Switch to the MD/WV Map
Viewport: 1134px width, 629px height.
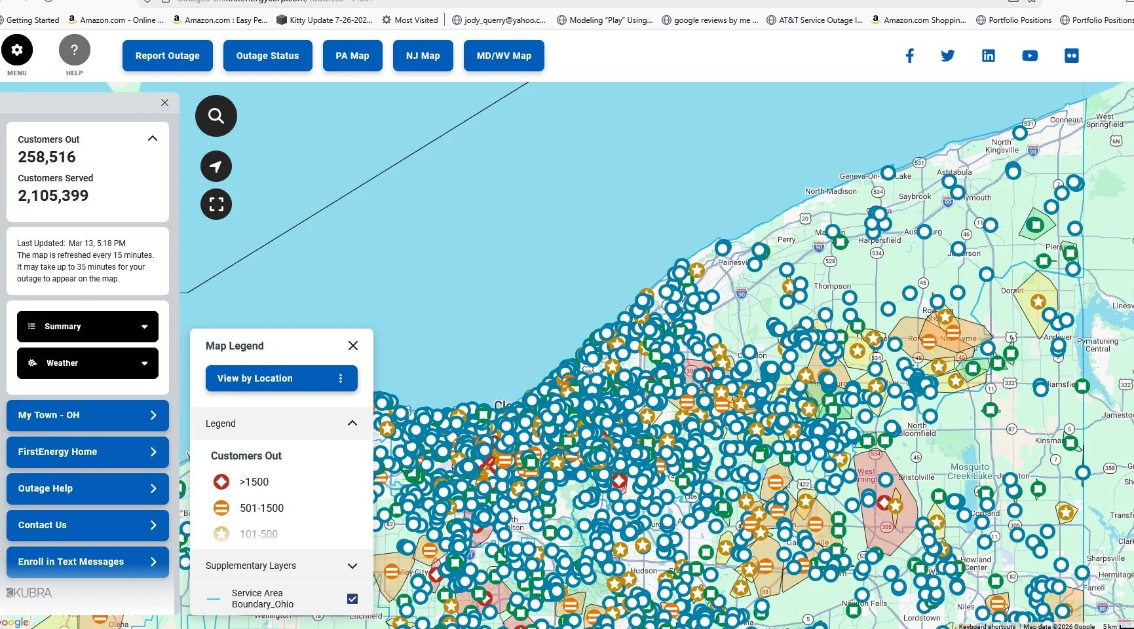tap(504, 56)
